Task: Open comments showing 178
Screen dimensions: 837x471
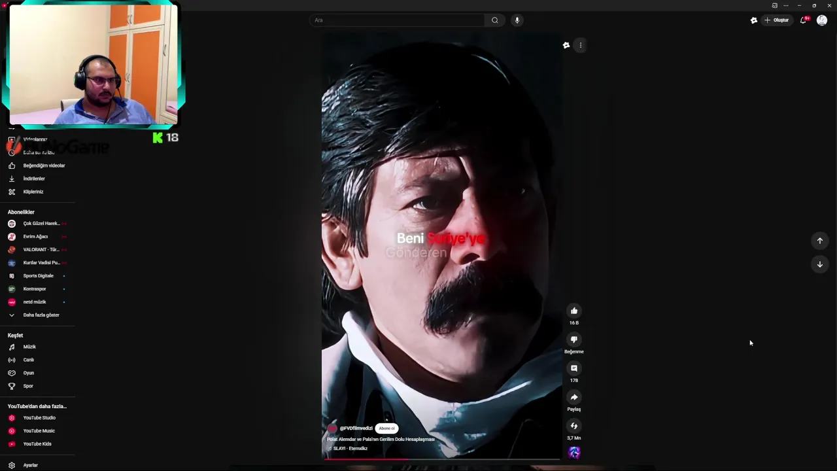Action: click(x=574, y=368)
